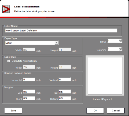Click the Top margin input field
The height and width of the screenshot is (116, 129).
[65, 92]
